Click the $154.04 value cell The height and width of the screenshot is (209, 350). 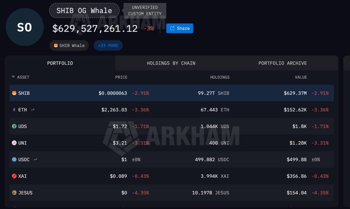(x=297, y=193)
